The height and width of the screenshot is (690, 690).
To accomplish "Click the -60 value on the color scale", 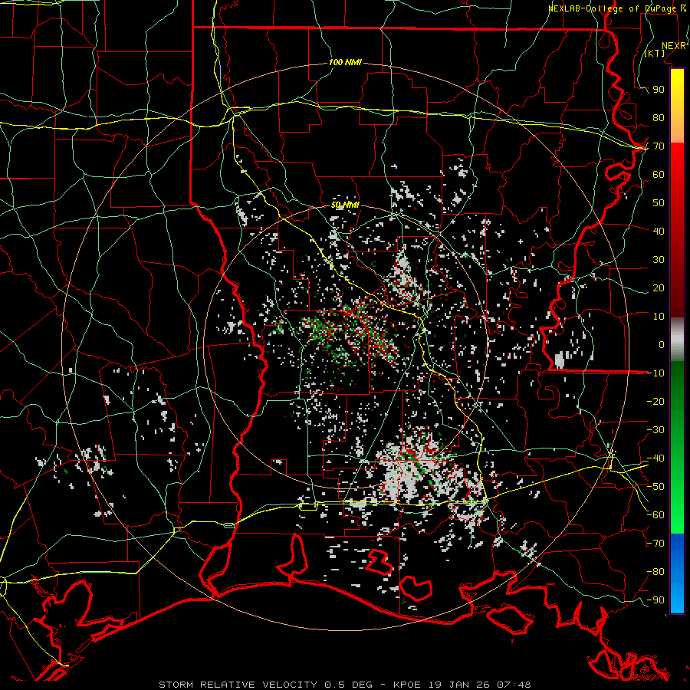I will point(655,515).
